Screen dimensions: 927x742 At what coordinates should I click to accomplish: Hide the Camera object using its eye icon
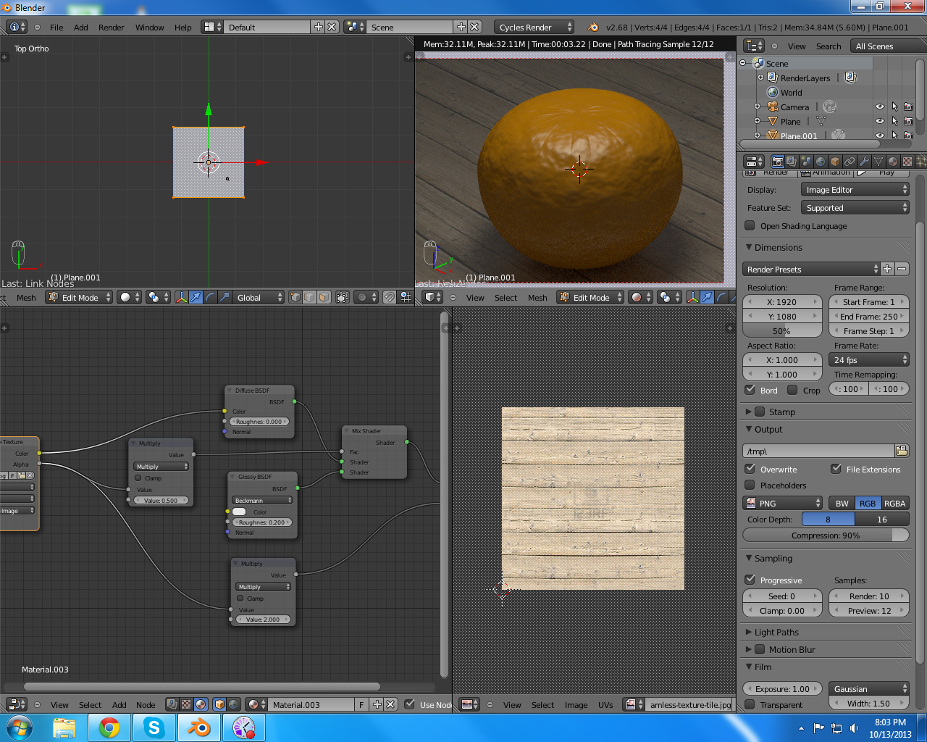(880, 107)
